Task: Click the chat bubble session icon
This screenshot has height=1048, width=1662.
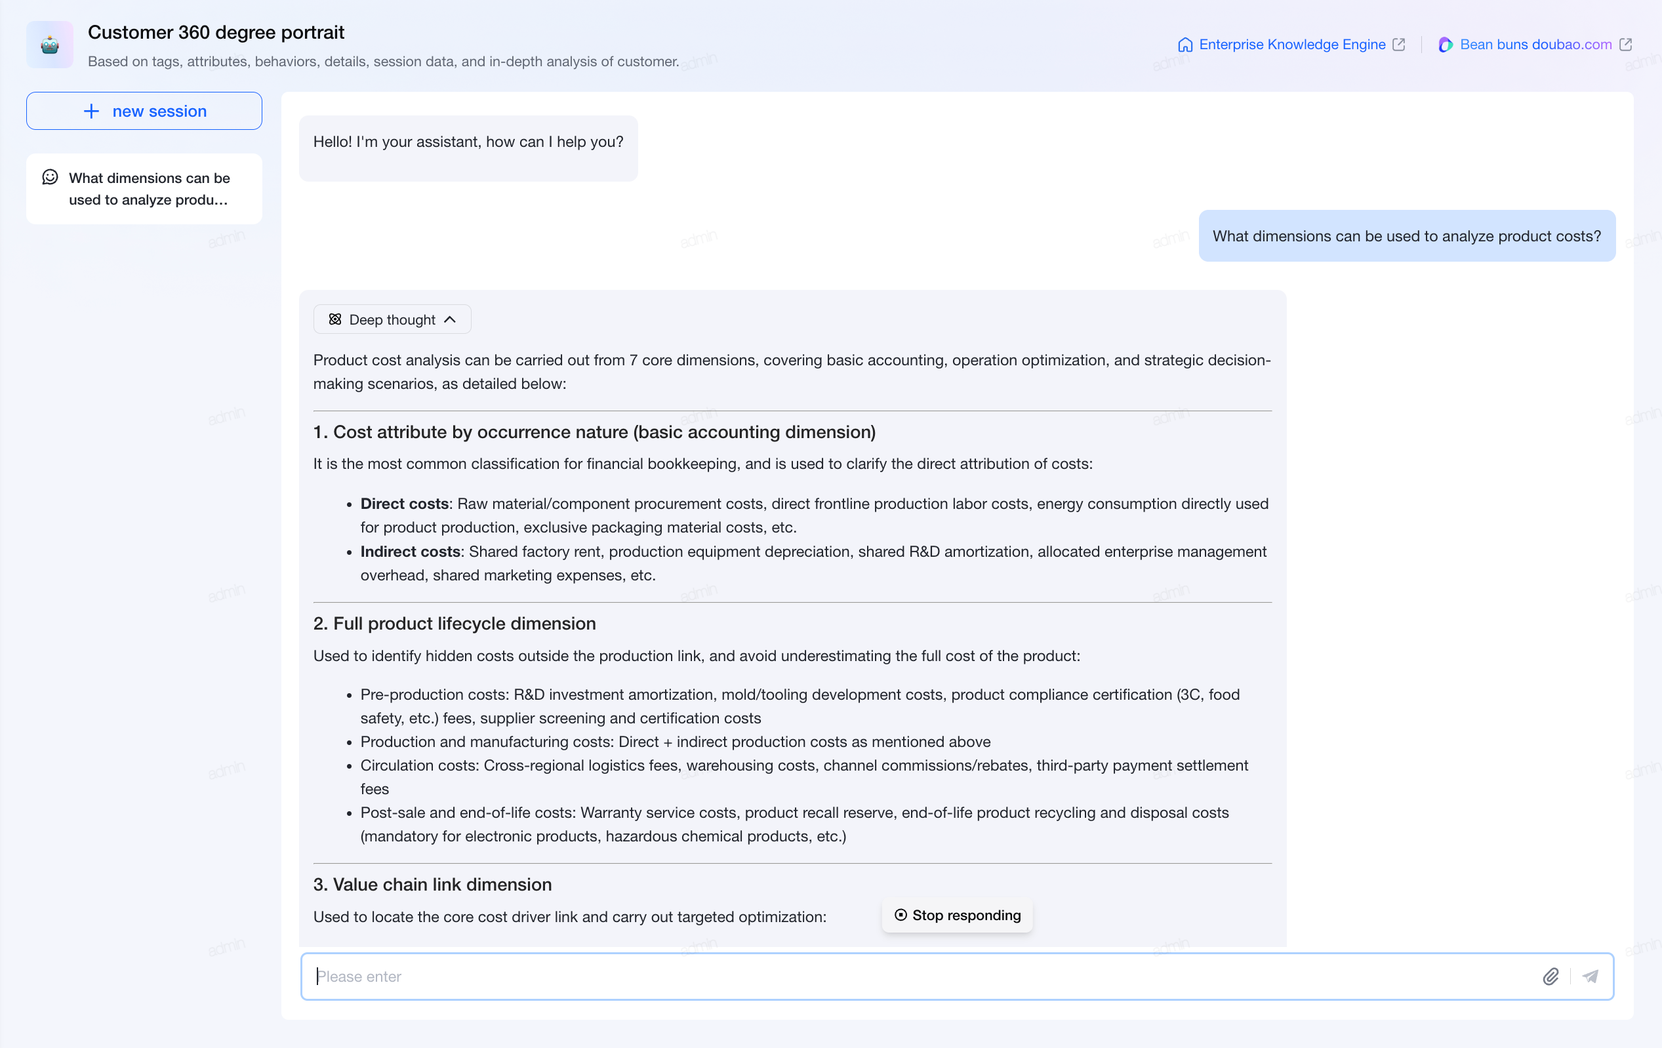Action: coord(51,177)
